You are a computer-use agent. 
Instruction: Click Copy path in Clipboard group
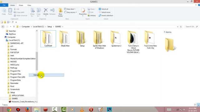(x=19, y=12)
